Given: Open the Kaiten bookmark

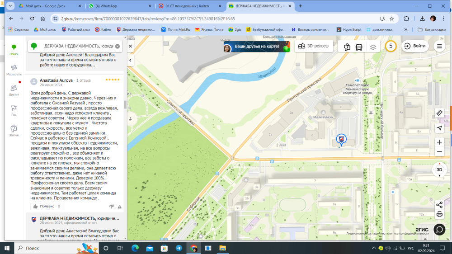Looking at the screenshot, I should tap(103, 29).
